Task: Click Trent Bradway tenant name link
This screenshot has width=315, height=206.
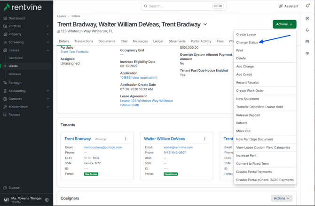Action: 78,139
